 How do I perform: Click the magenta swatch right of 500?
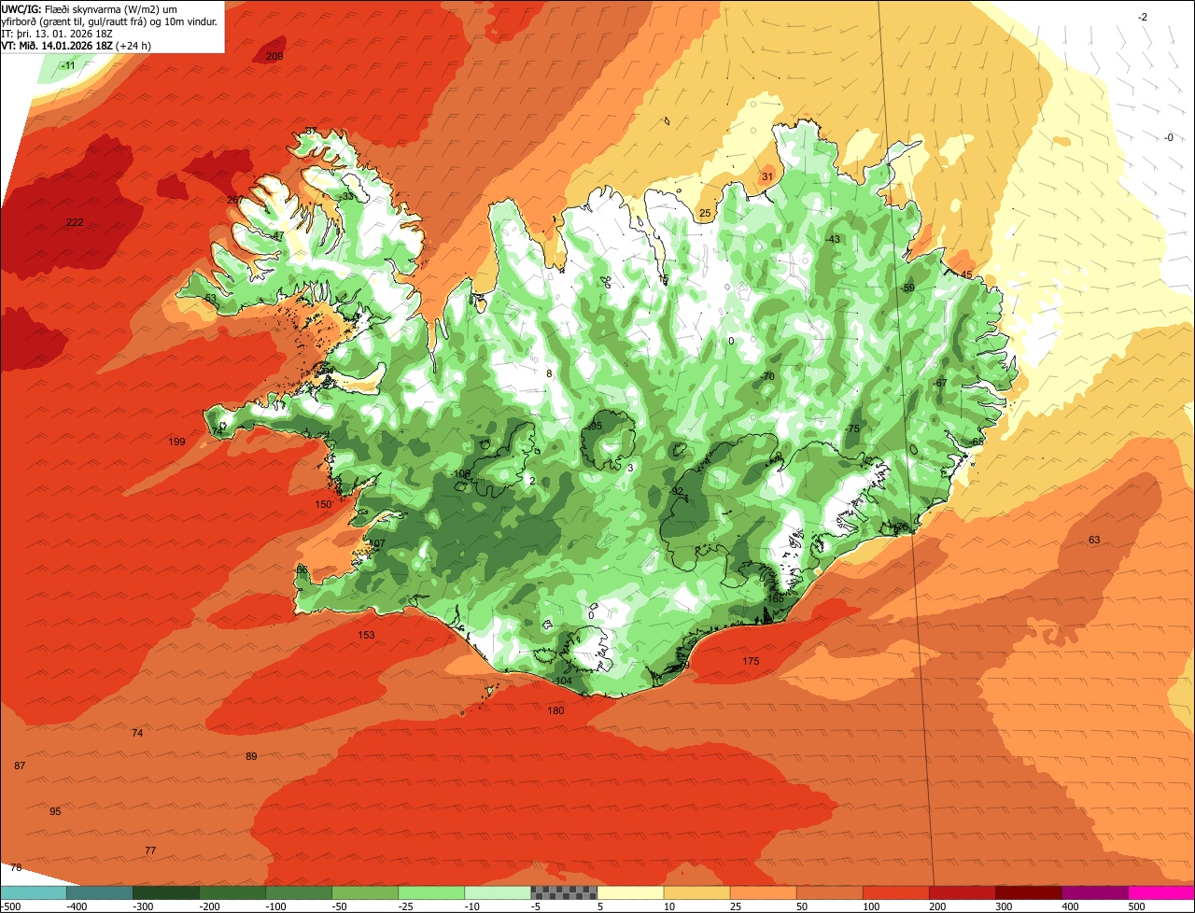tap(1161, 892)
